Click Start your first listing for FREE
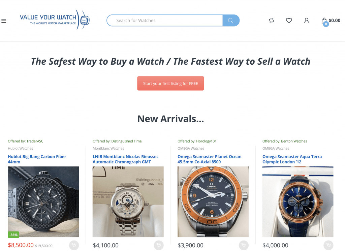The height and width of the screenshot is (252, 345). [x=170, y=84]
